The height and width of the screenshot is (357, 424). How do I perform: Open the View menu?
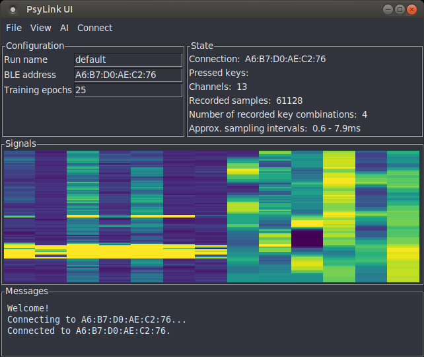tap(40, 28)
